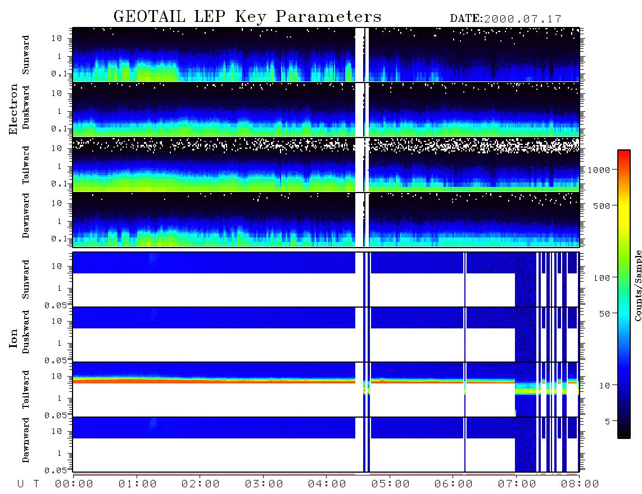Screen dimensions: 642x494
Task: Click the vertical Ion group label
Action: (x=13, y=338)
